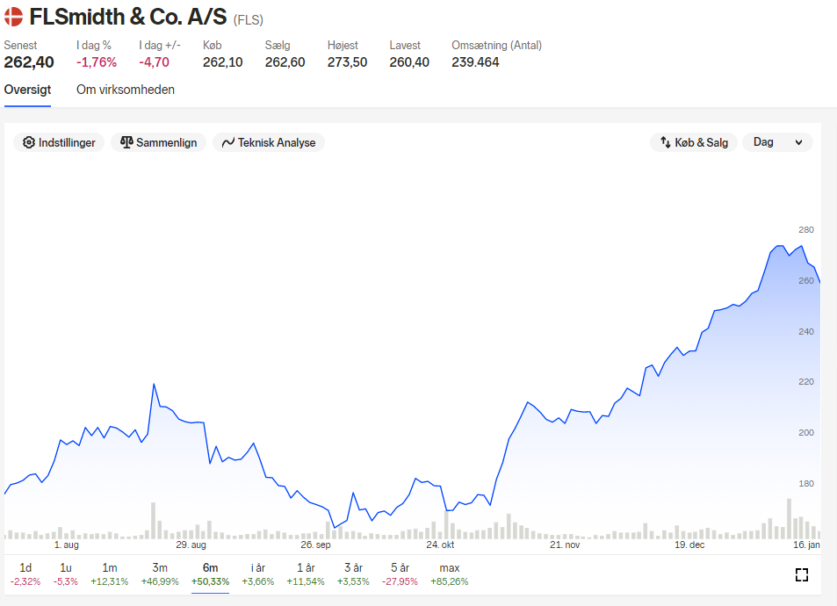Click the Danish flag icon beside the title

(x=13, y=17)
